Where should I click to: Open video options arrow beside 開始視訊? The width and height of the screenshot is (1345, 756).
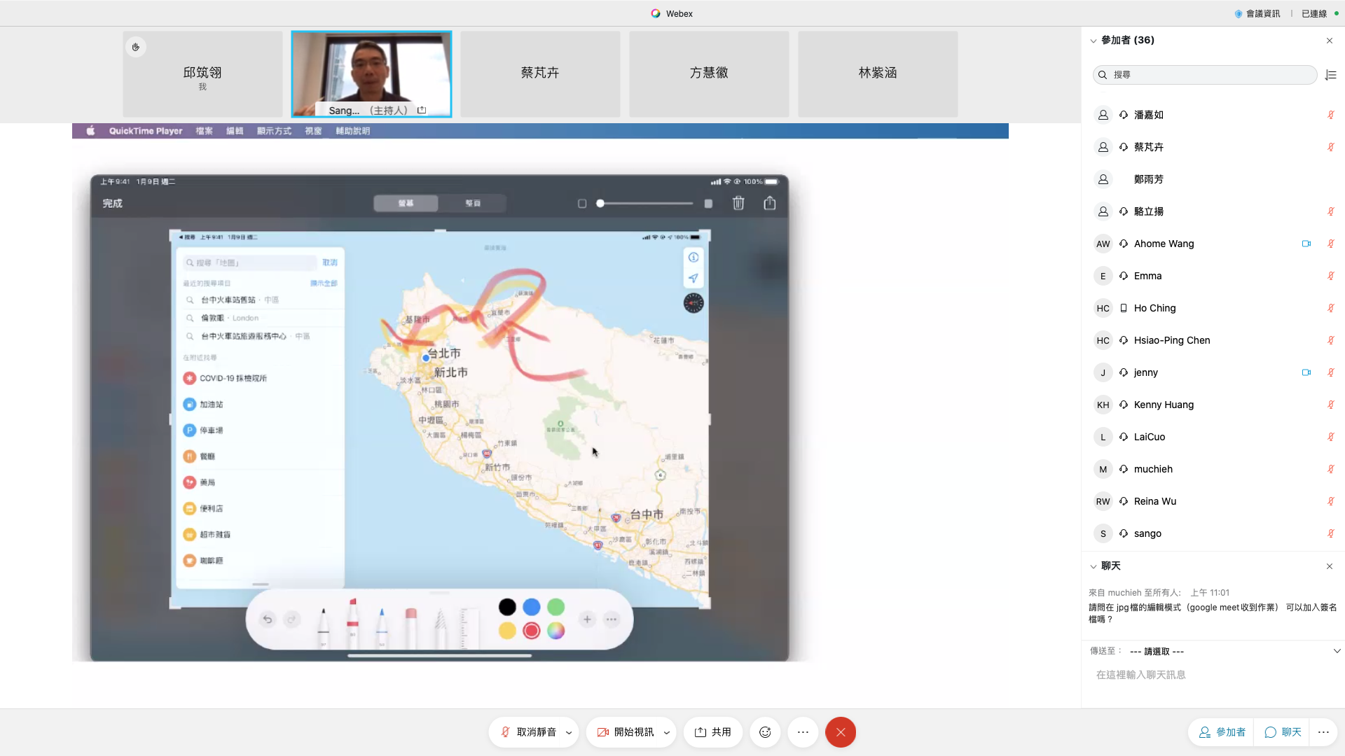pyautogui.click(x=666, y=733)
